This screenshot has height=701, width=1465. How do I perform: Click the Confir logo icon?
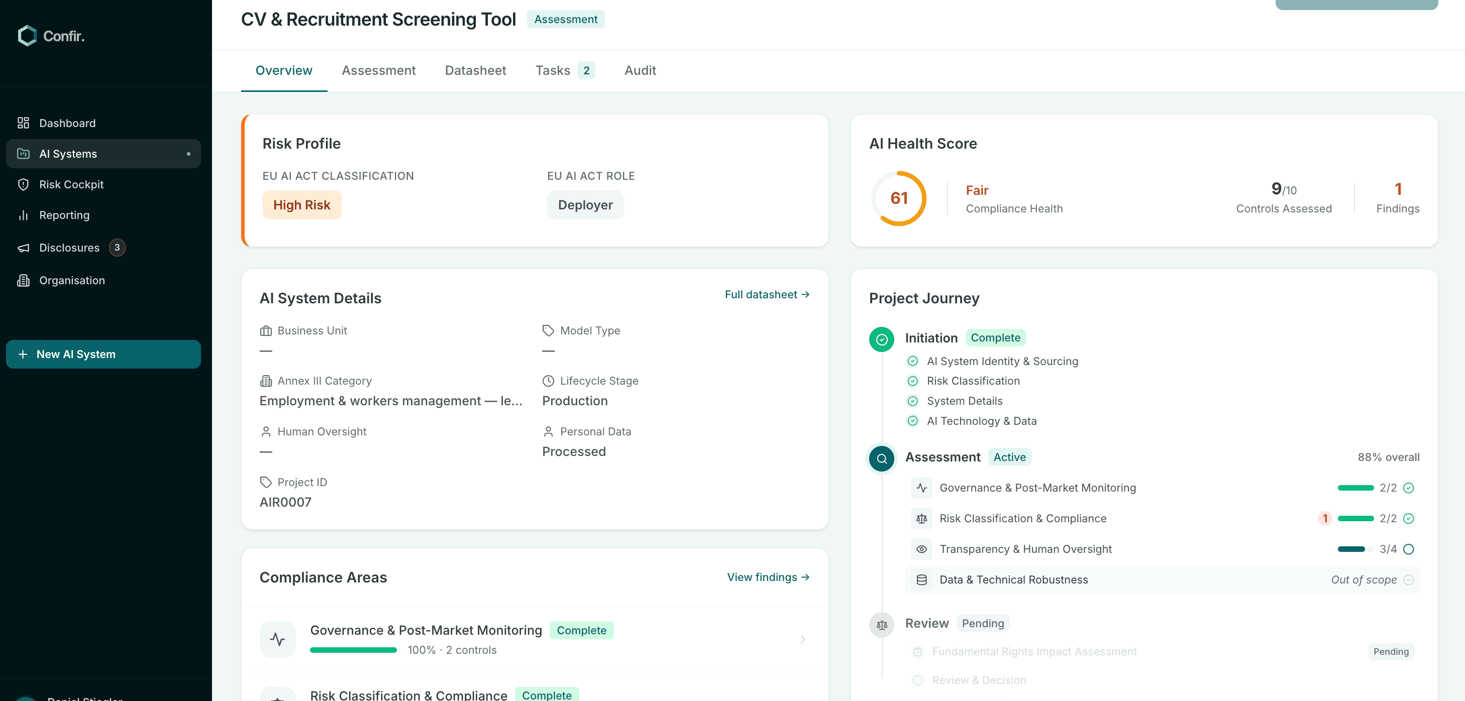[x=27, y=36]
